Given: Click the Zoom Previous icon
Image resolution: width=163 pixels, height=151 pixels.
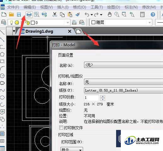Looking at the screenshot, I should click(132, 14).
